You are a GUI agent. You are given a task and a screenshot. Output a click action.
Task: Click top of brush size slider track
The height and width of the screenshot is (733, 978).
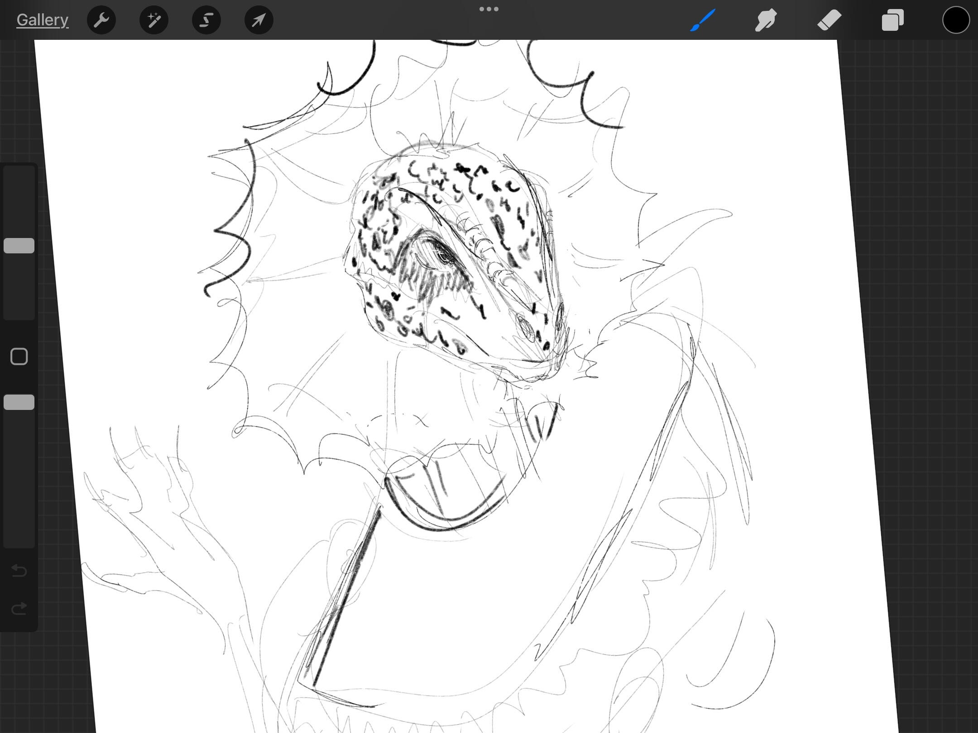point(19,174)
